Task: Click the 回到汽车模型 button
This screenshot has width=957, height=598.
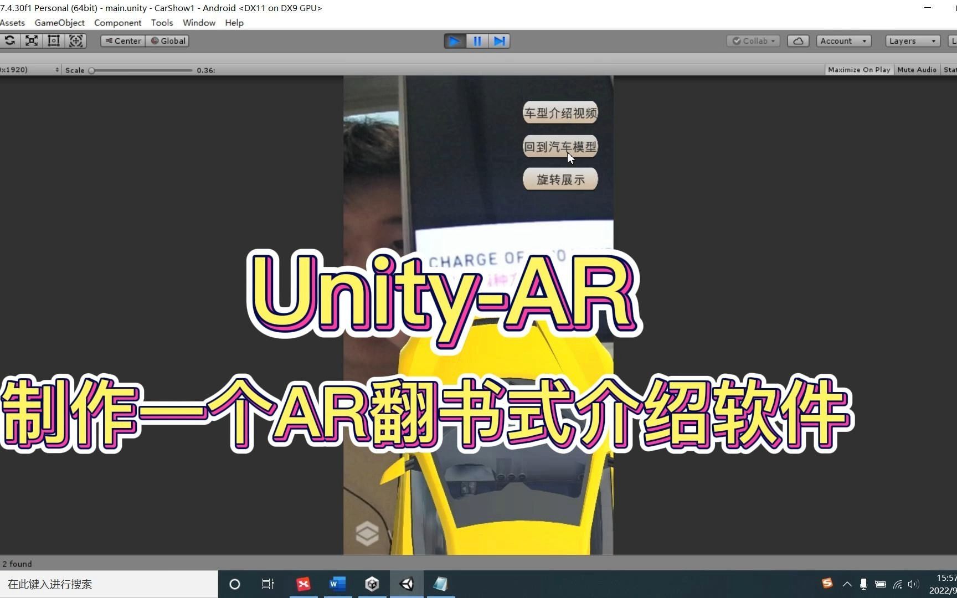Action: [x=560, y=147]
